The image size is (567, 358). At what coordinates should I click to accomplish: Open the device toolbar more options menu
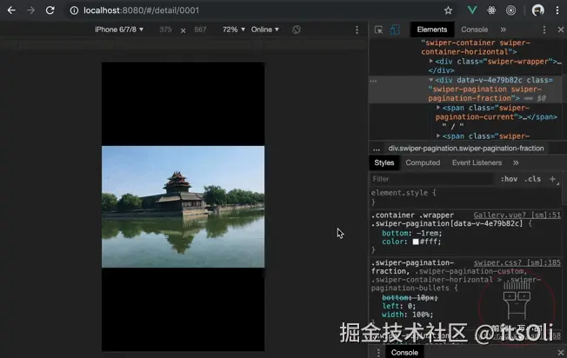357,30
